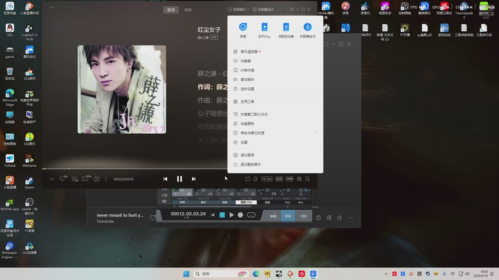
Task: Open the play queue list icon
Action: click(x=307, y=179)
